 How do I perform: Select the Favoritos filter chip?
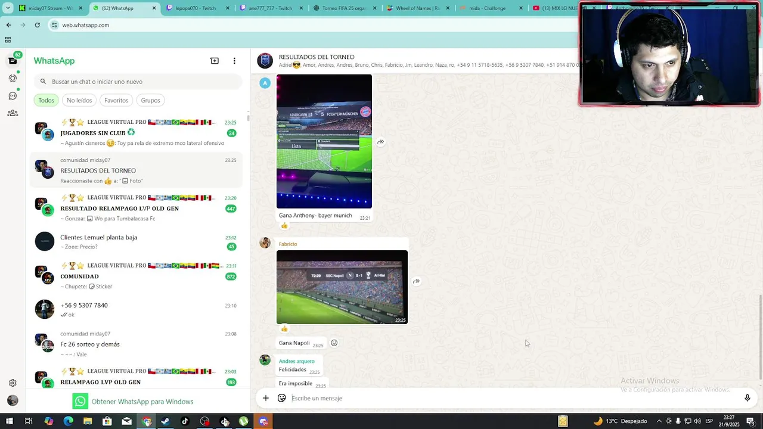click(x=116, y=100)
